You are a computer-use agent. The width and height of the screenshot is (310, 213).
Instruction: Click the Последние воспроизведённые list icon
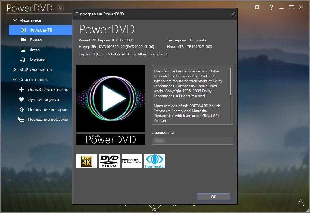tap(21, 109)
